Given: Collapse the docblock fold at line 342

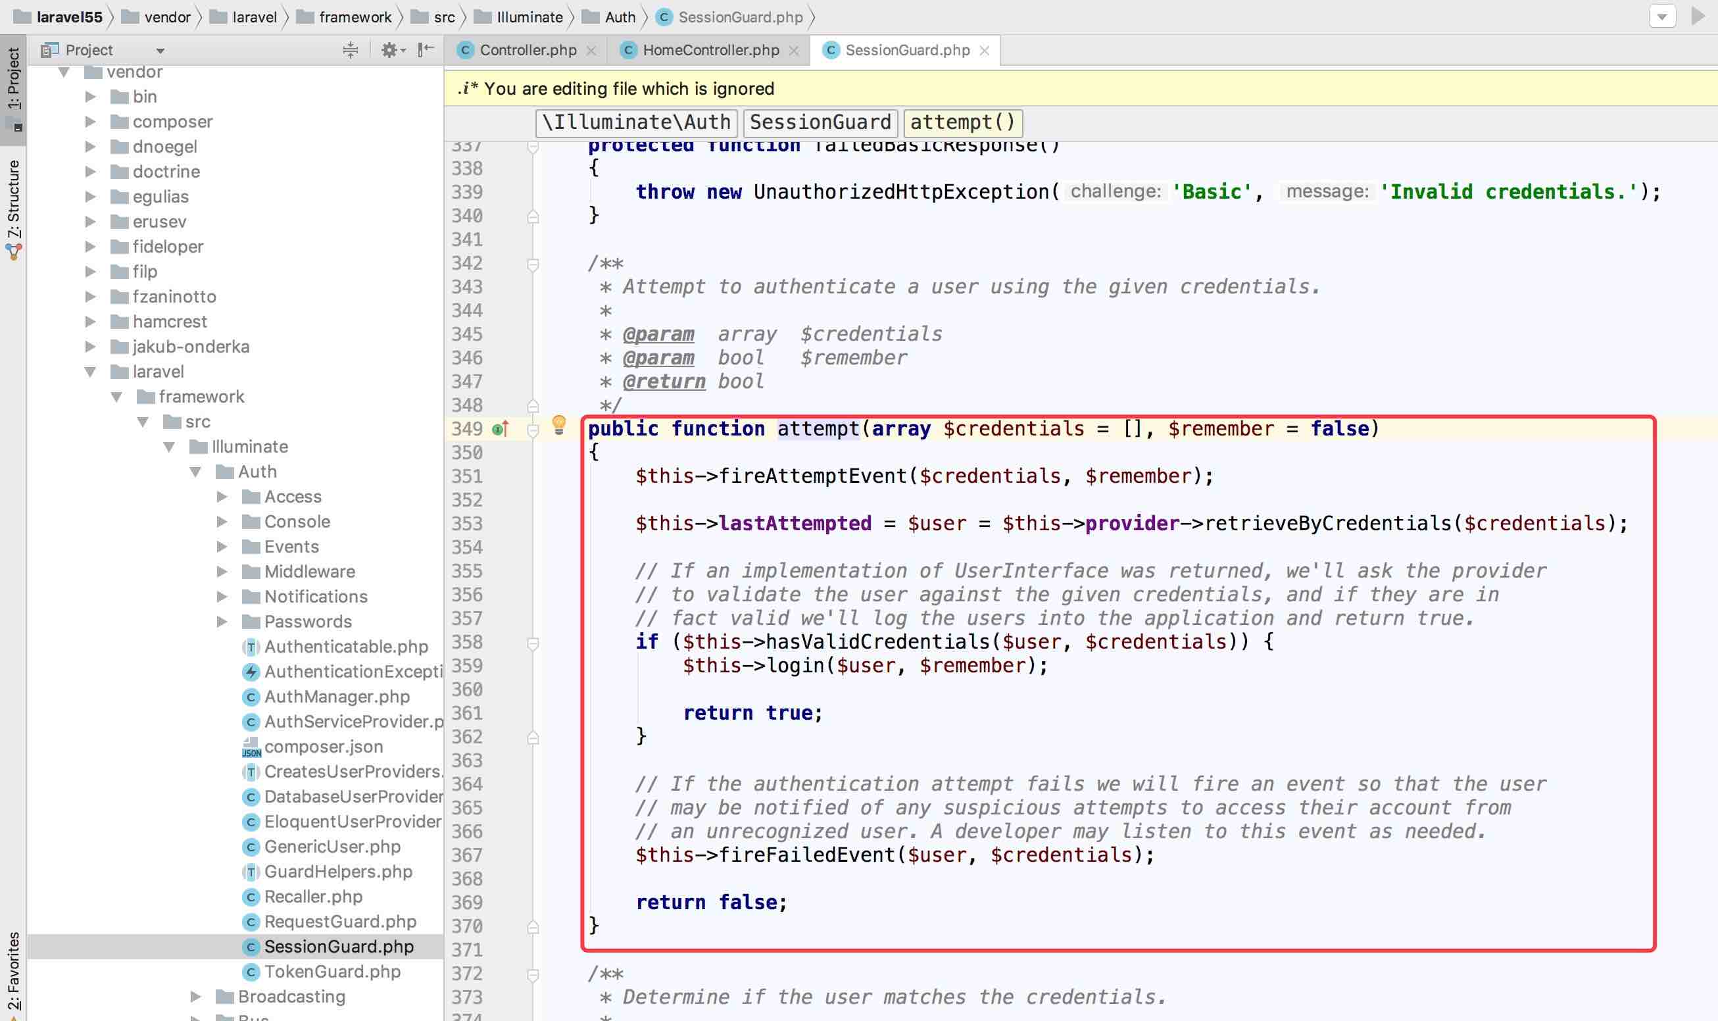Looking at the screenshot, I should pos(532,264).
